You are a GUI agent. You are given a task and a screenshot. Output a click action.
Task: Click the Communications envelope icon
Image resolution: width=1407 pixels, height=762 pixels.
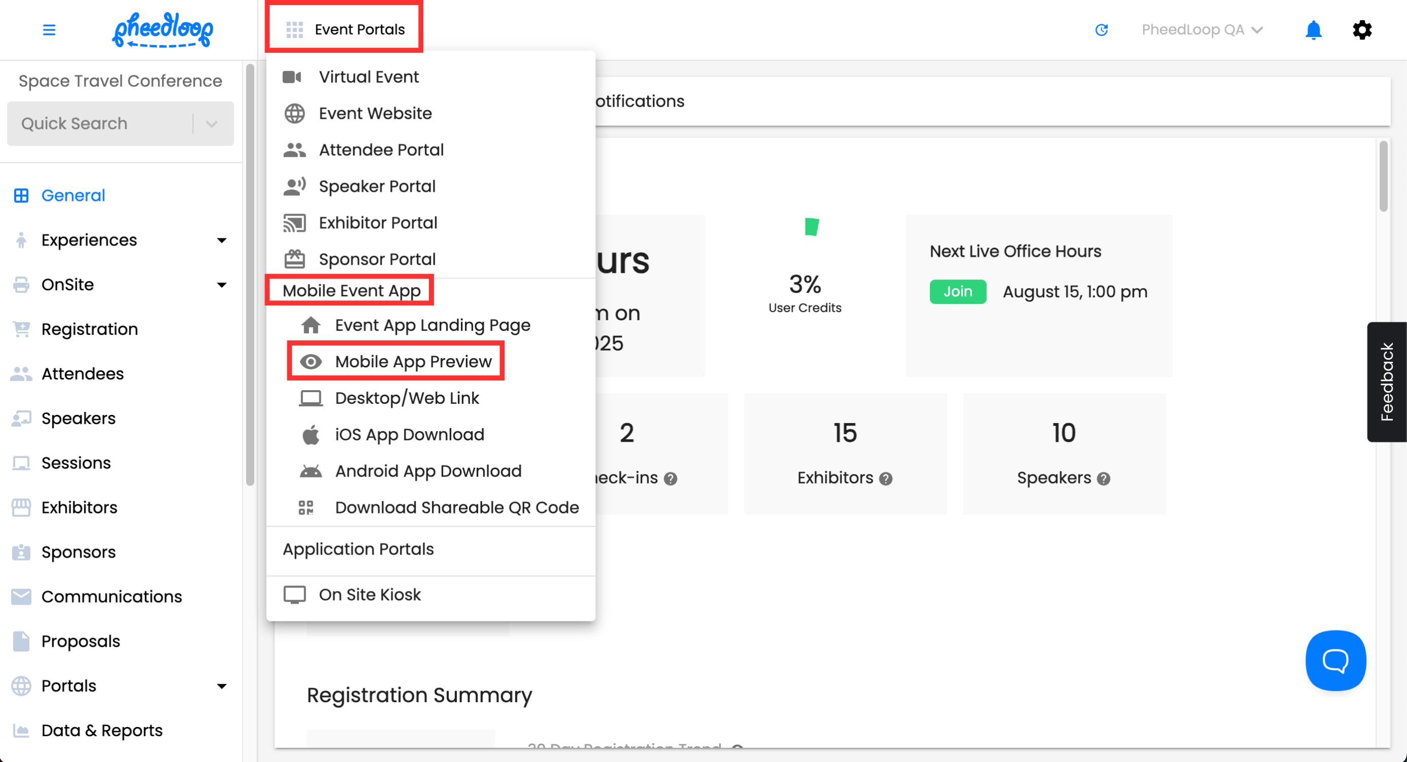21,597
